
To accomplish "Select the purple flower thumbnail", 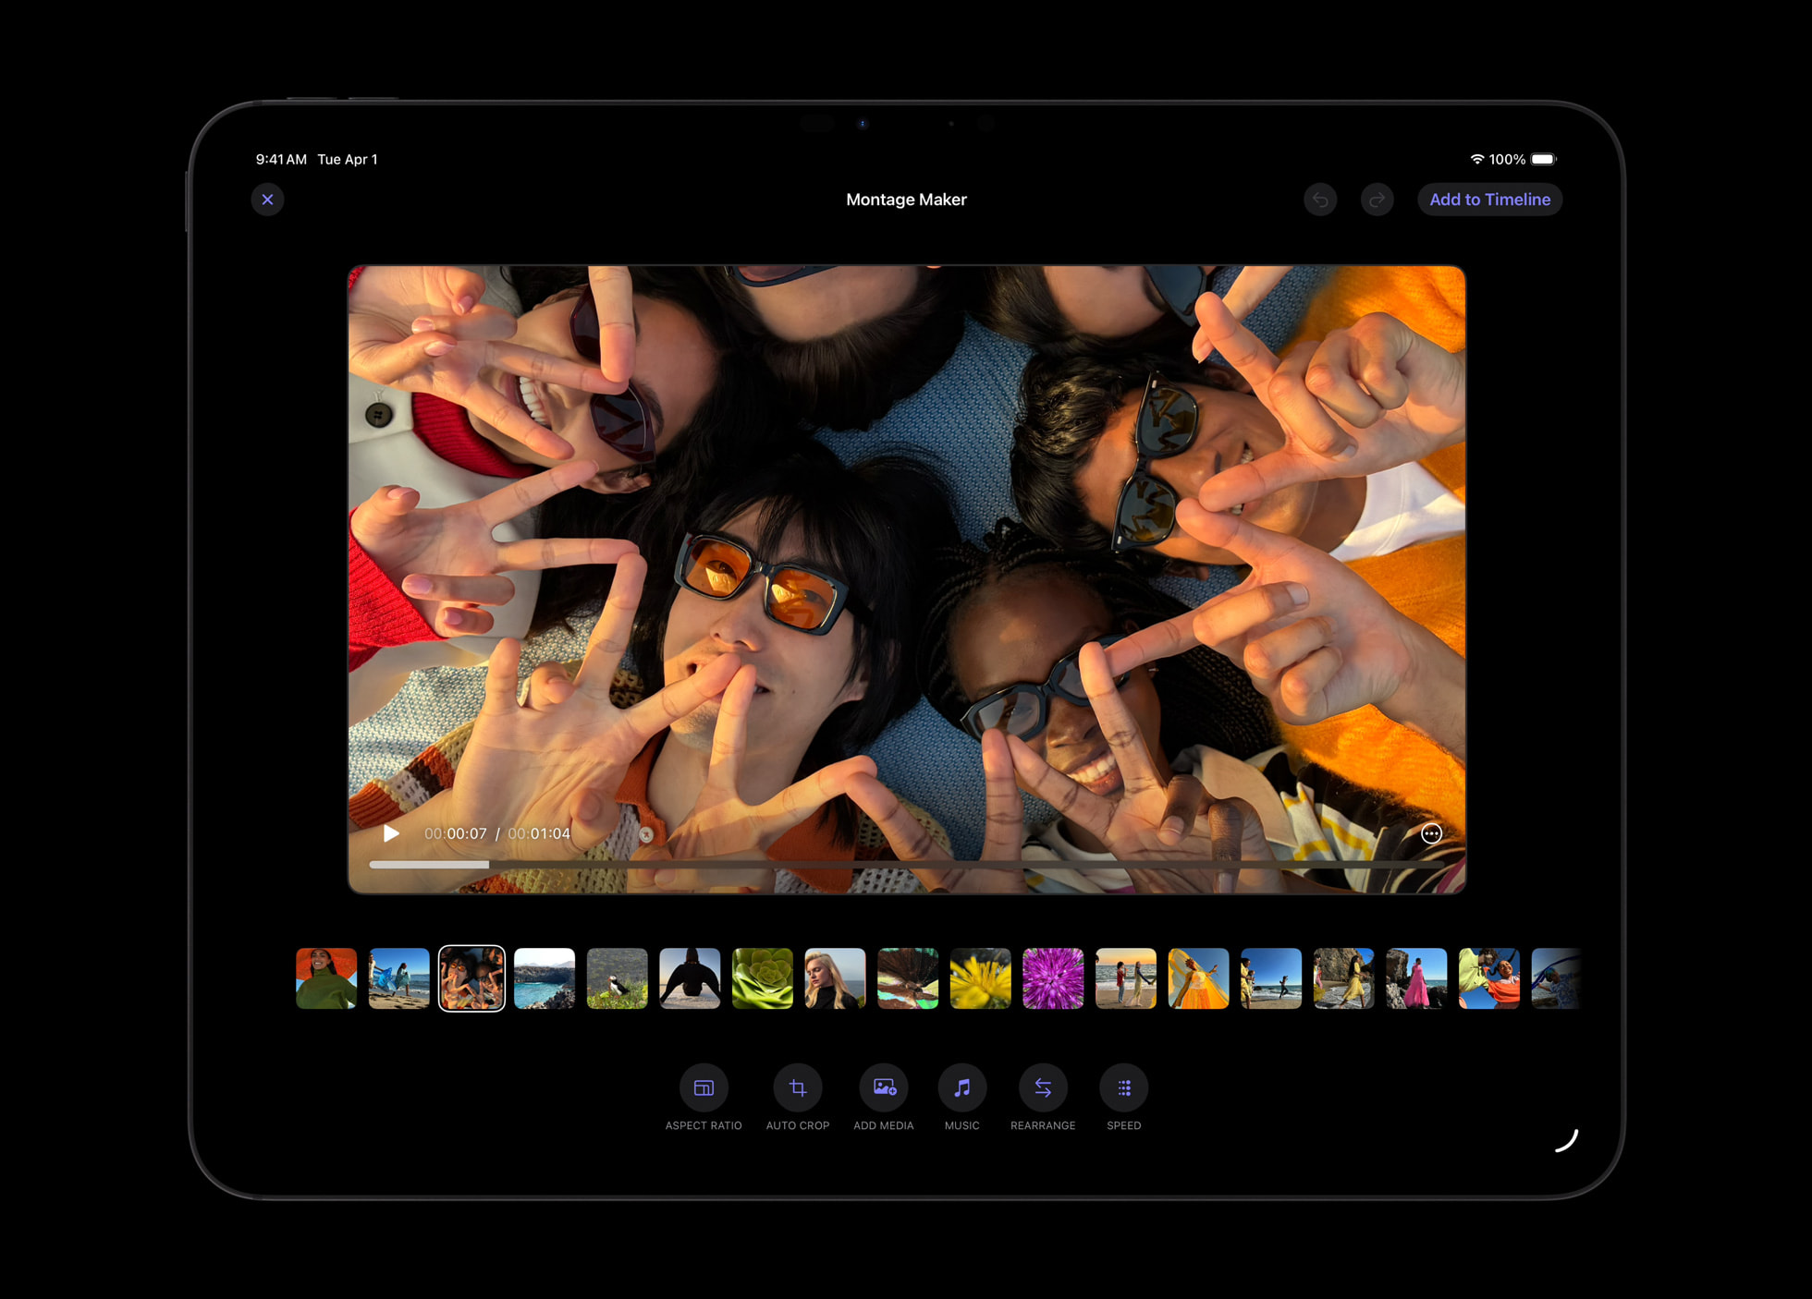I will pyautogui.click(x=1053, y=979).
